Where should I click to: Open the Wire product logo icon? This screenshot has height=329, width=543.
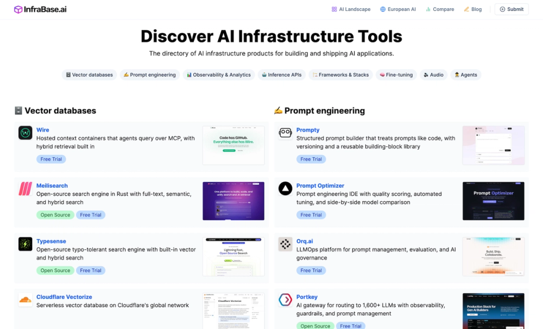[x=26, y=133]
